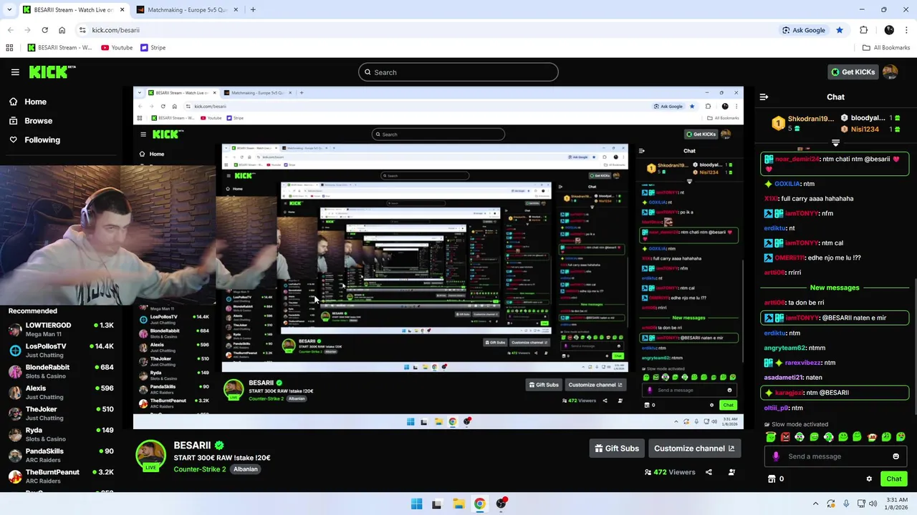Click the green Chat send button

(x=894, y=479)
